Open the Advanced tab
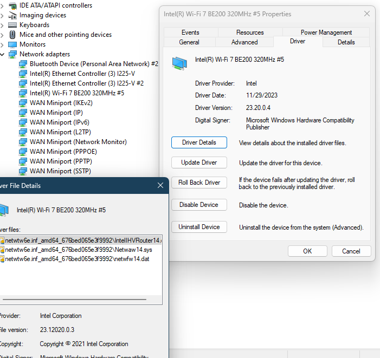 click(x=244, y=42)
